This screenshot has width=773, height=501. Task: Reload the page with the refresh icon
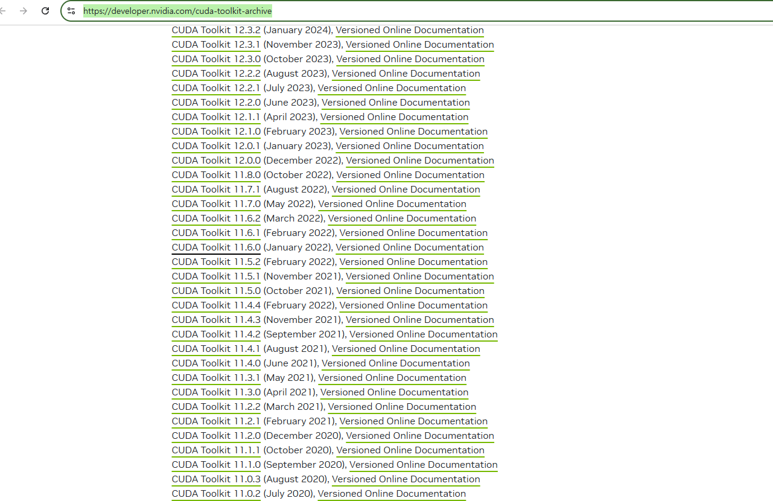point(45,11)
